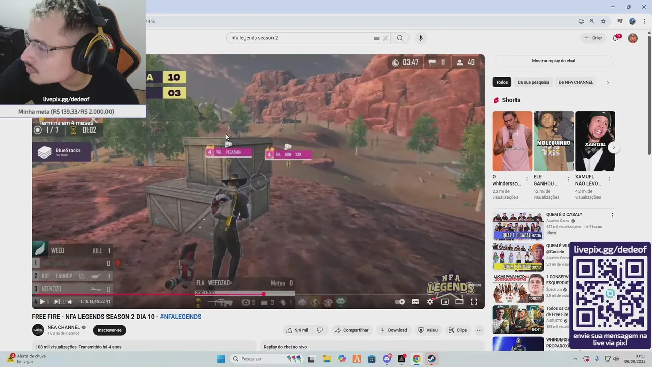Click the taskbar Pesquisar search box

(x=267, y=359)
